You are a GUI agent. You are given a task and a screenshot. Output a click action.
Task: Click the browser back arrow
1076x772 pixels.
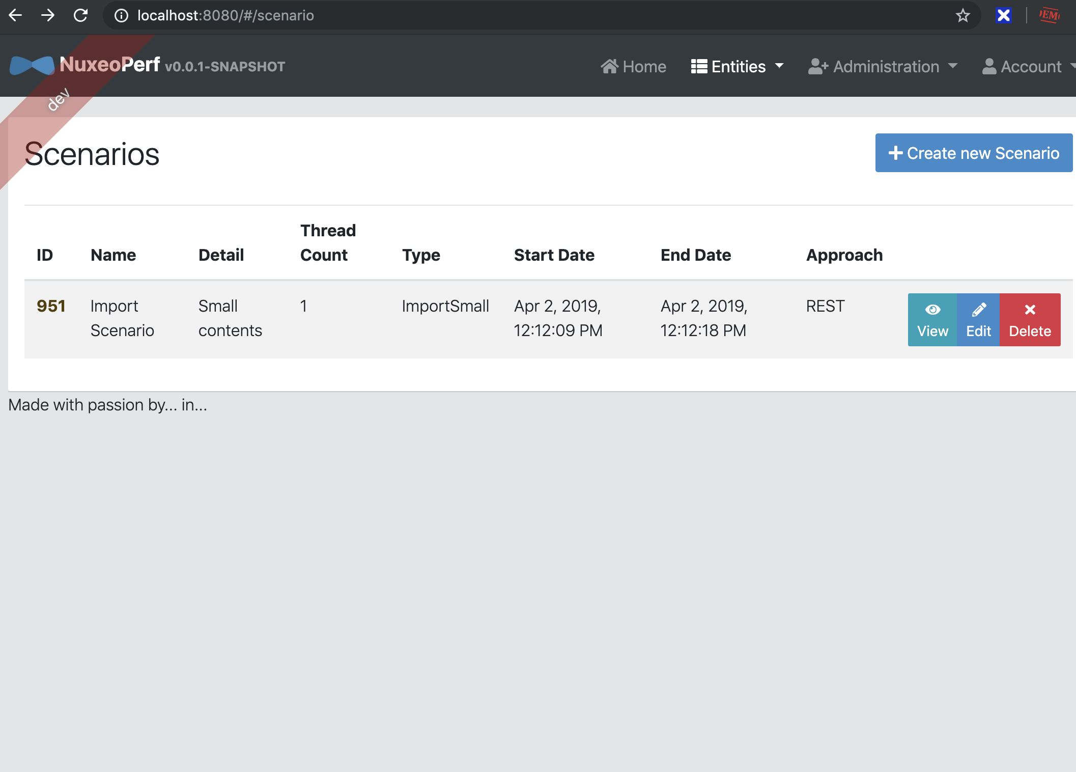click(x=15, y=15)
